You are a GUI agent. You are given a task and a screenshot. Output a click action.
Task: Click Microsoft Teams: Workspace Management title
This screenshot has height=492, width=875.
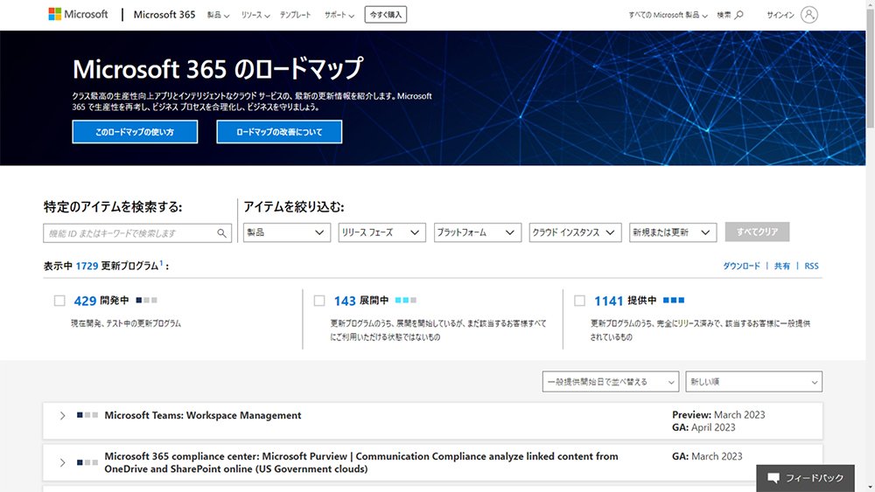[x=203, y=415]
